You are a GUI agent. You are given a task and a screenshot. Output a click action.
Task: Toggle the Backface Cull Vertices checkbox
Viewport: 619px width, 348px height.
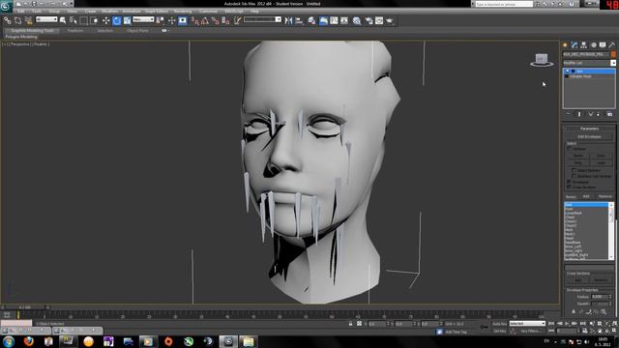(x=574, y=176)
